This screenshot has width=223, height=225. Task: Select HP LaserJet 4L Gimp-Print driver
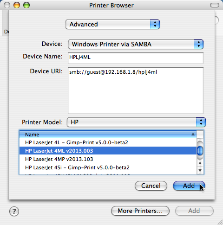pyautogui.click(x=108, y=142)
